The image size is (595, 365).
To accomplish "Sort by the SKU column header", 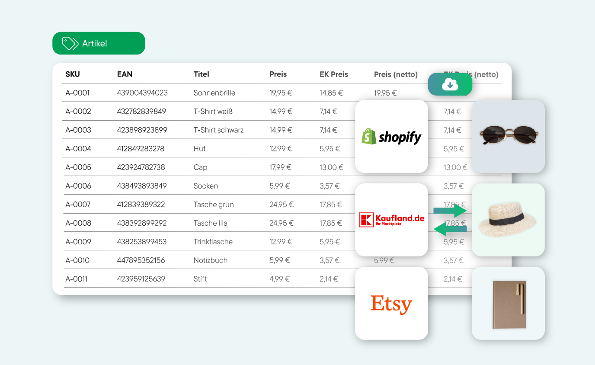I will pos(73,74).
